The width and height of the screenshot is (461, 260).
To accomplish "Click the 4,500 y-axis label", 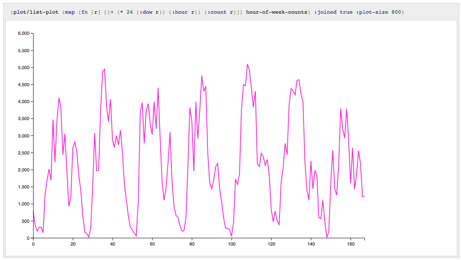I will click(24, 84).
